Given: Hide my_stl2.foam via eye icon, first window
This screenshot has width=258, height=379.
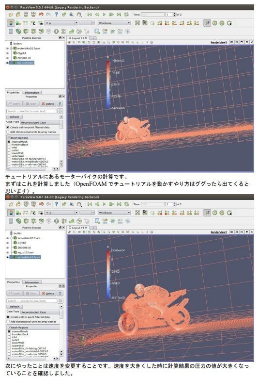Looking at the screenshot, I should (7, 63).
